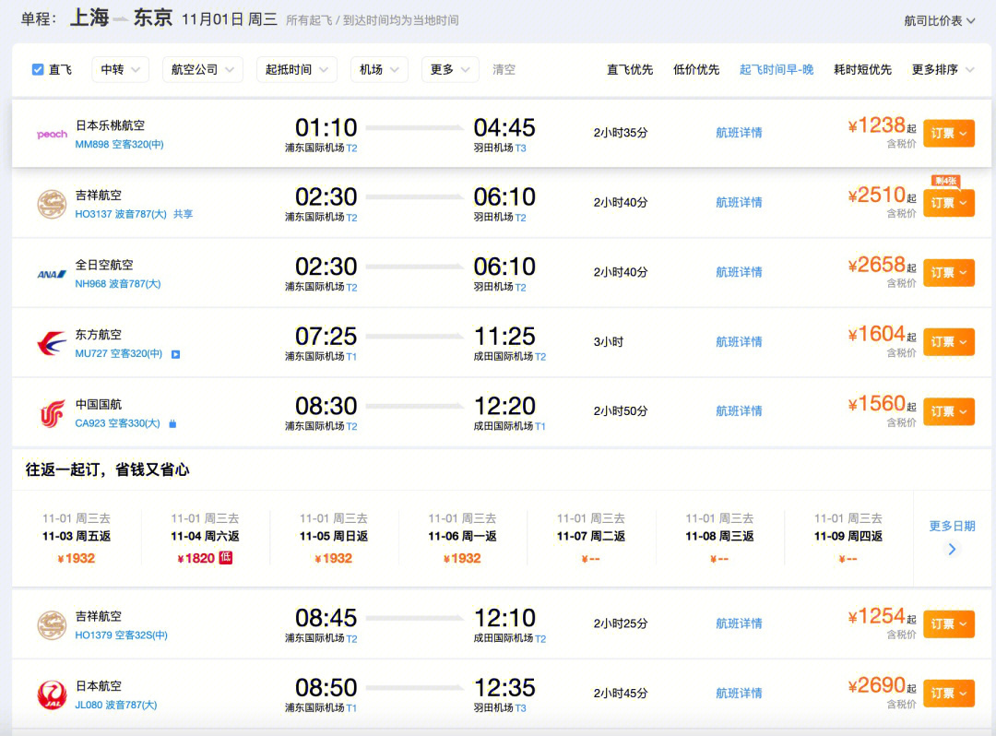Click the 共享 codeshare label
996x736 pixels.
point(183,215)
